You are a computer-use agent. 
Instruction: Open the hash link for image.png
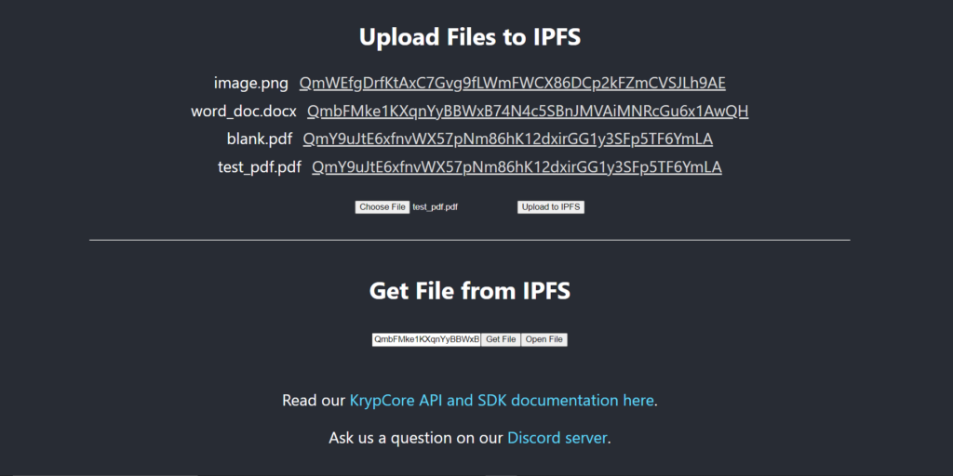(x=512, y=84)
